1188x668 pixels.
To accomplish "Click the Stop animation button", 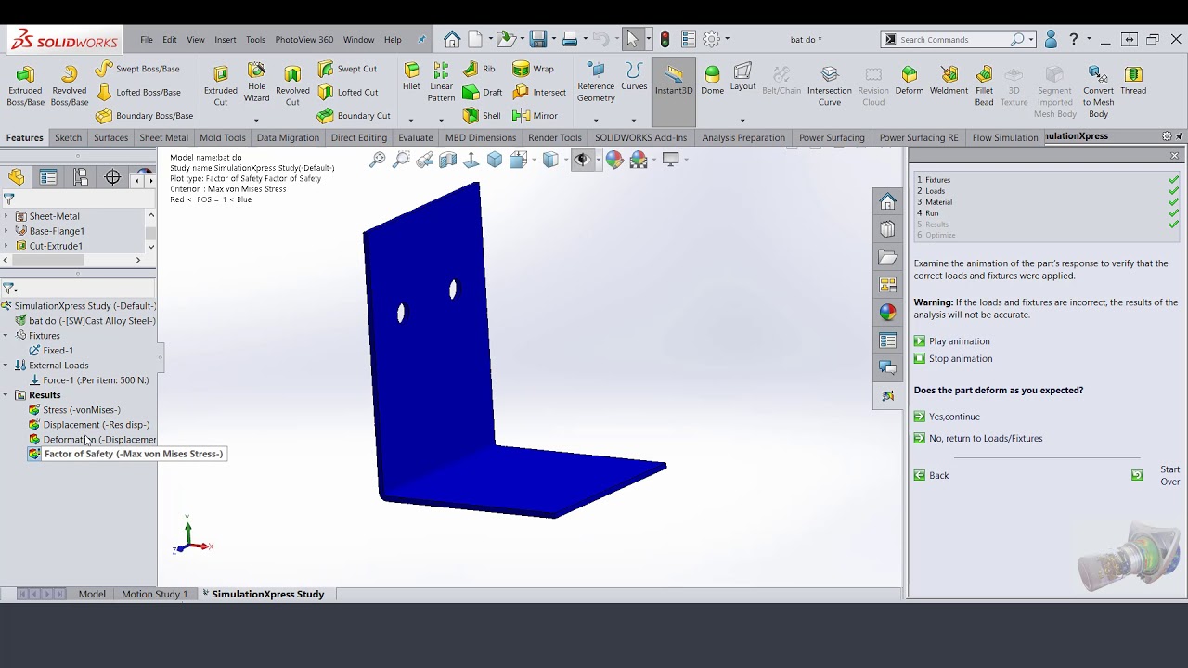I will tap(953, 359).
